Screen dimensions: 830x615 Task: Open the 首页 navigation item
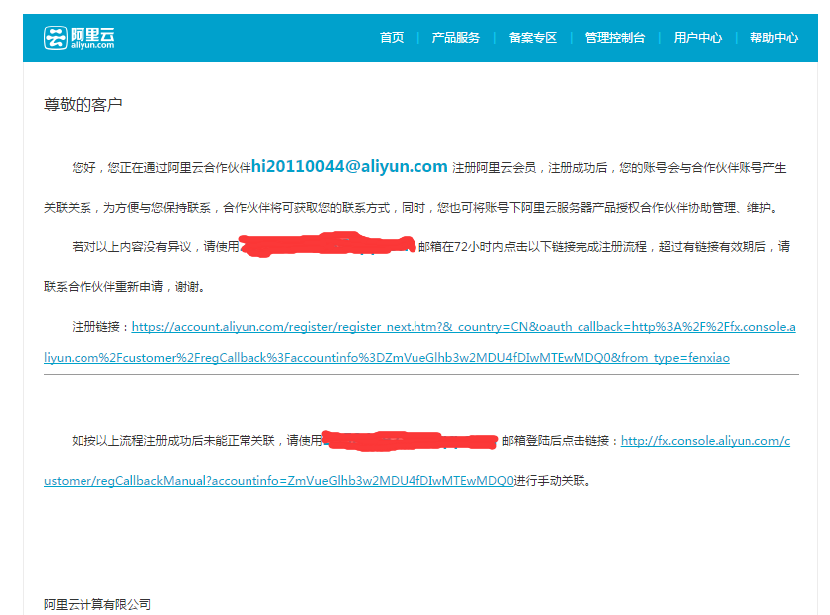(392, 38)
